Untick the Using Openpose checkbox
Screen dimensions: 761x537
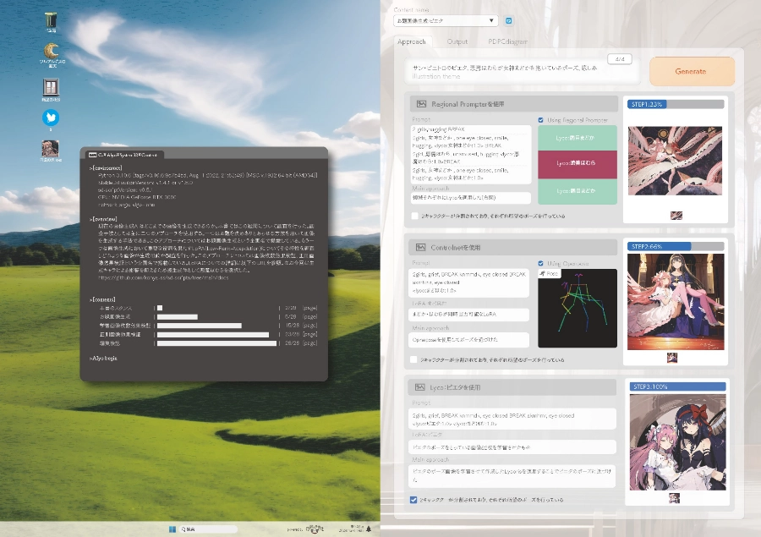click(540, 263)
